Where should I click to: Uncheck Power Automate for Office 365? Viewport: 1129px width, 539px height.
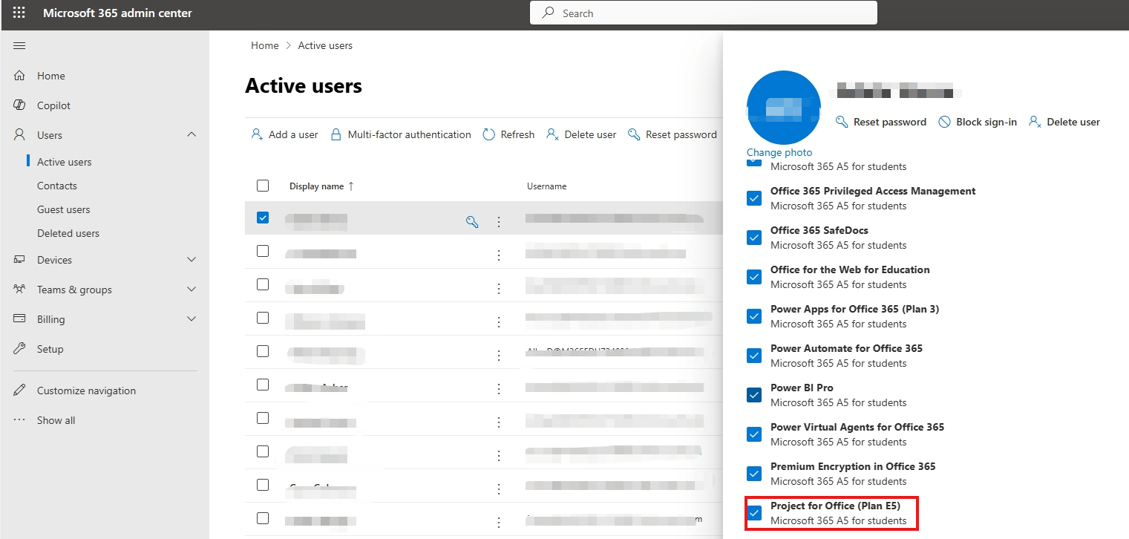pos(754,356)
